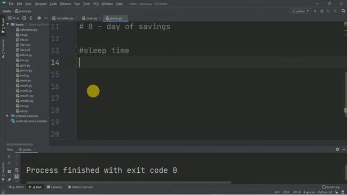Click the 4 spaces indent setting
The image size is (347, 195).
[309, 192]
